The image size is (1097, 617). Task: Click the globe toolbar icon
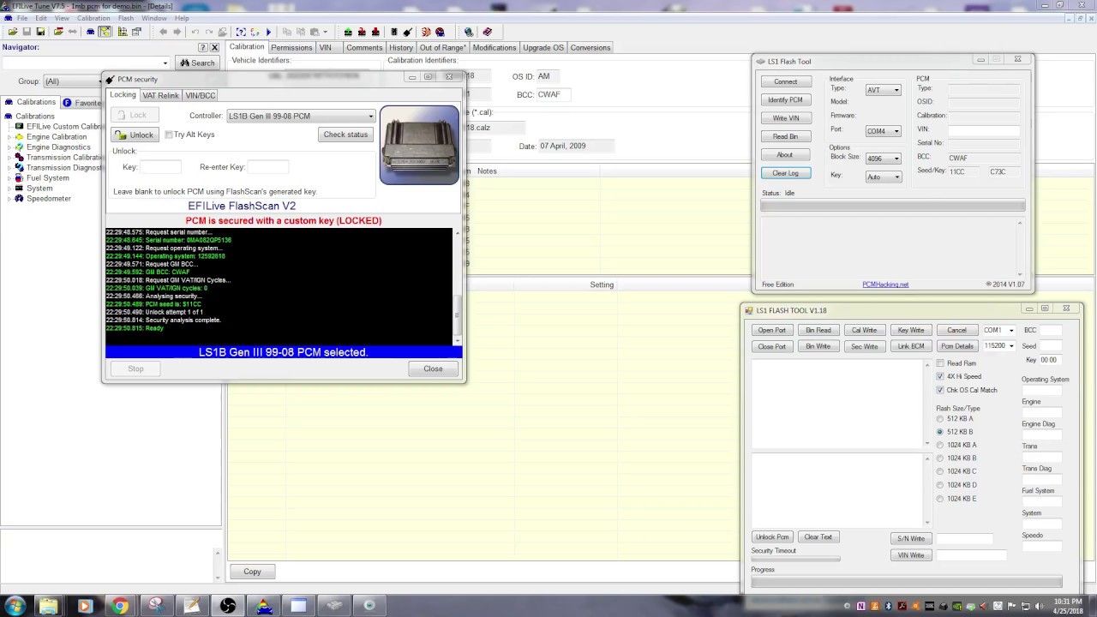pos(468,32)
